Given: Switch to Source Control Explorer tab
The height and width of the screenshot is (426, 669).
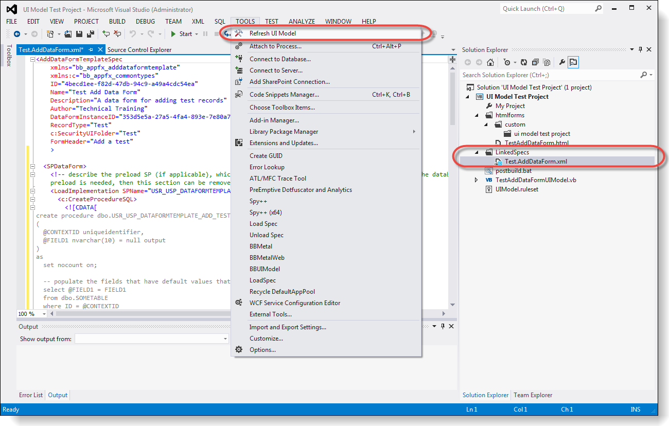Looking at the screenshot, I should [139, 50].
